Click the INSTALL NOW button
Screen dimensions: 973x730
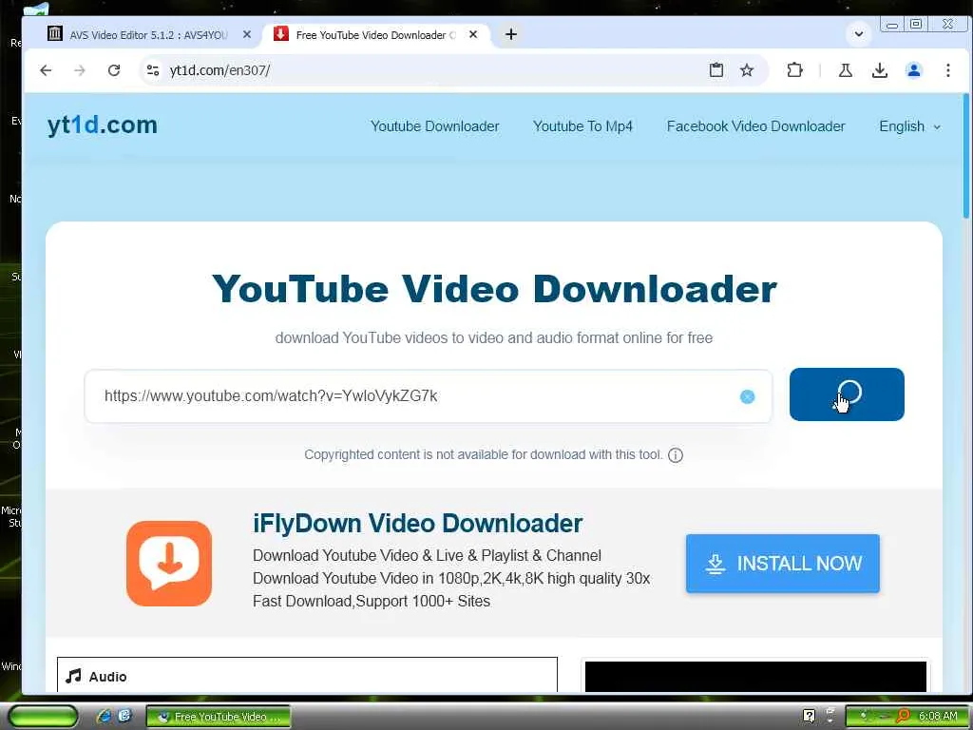pos(783,563)
